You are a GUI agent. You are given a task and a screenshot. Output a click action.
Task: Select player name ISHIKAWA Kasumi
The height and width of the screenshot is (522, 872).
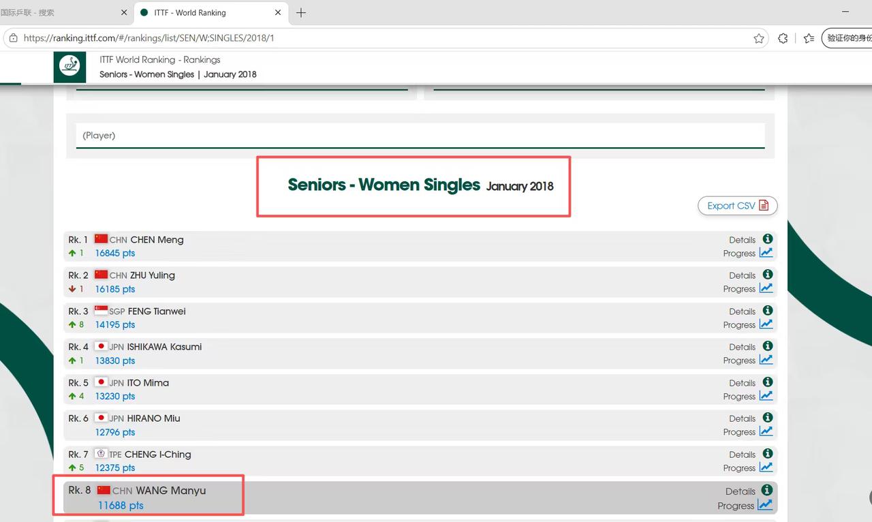[x=164, y=347]
